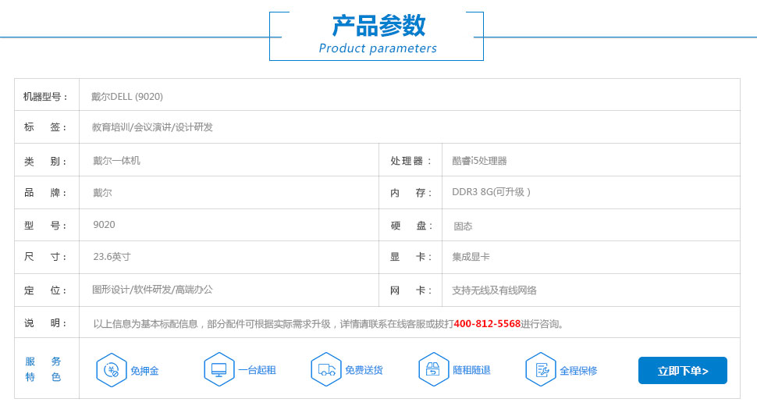
Task: Click the 尺寸 row label
Action: pos(45,257)
